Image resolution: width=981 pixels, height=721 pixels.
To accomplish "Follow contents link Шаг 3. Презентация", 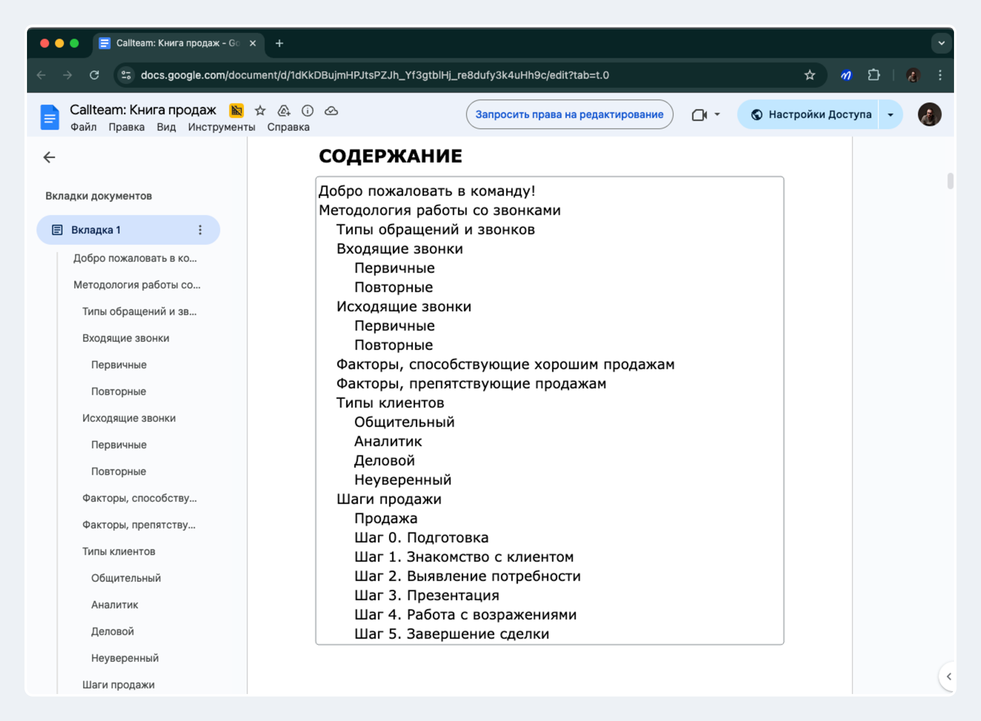I will coord(427,595).
